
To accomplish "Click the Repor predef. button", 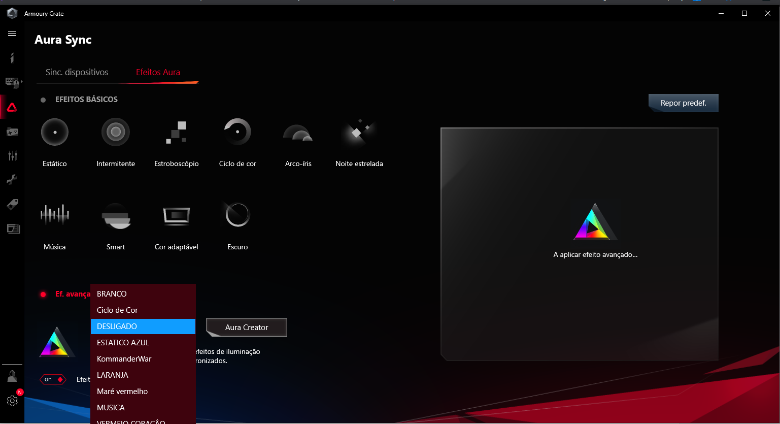I will 684,103.
